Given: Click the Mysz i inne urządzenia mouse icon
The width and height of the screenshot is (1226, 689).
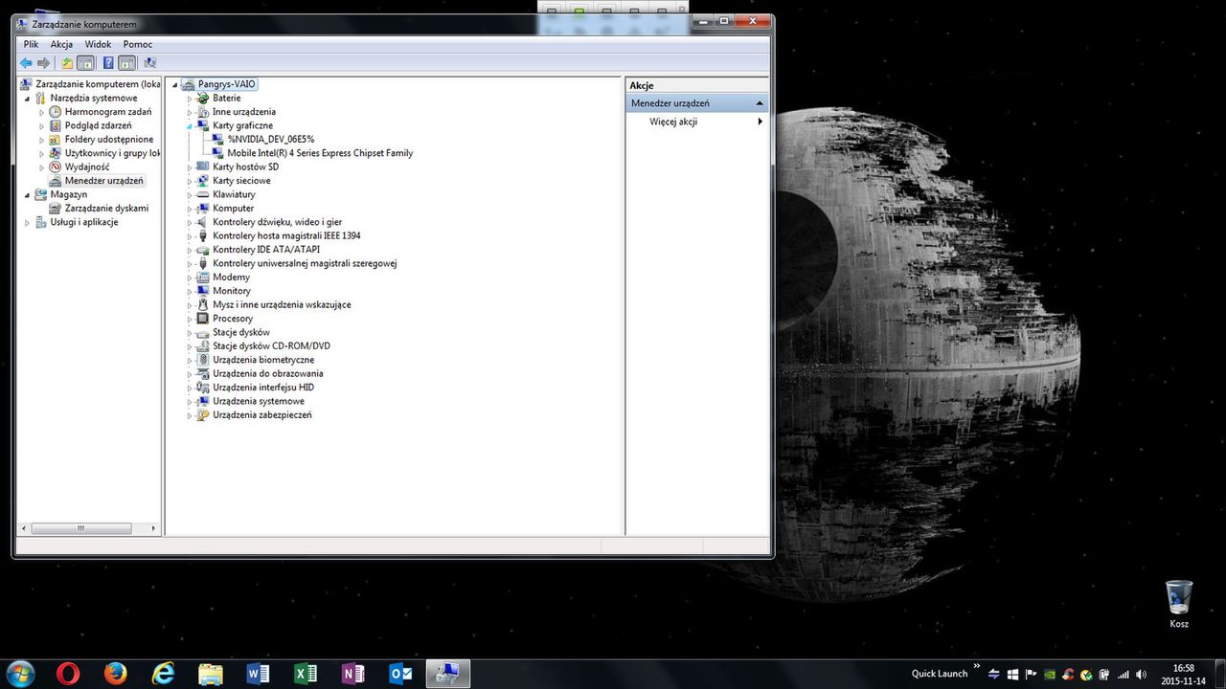Looking at the screenshot, I should coord(203,304).
